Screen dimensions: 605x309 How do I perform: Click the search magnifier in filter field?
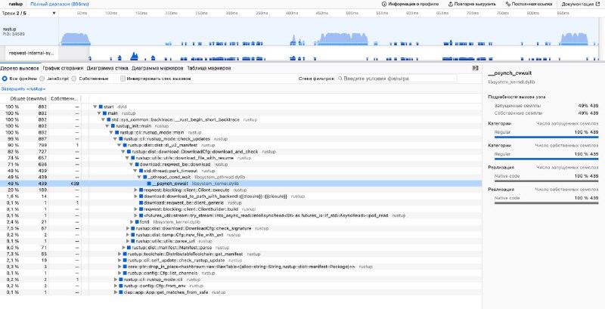(340, 79)
